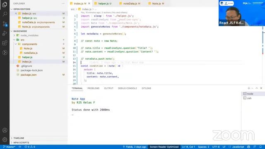Change end of line sequence LF
The height and width of the screenshot is (149, 265).
tap(224, 147)
